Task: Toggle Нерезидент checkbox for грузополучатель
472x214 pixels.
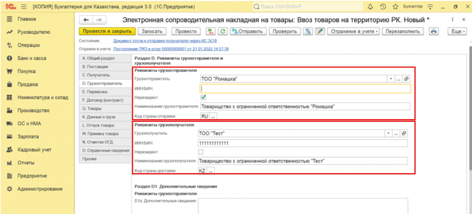Action: click(x=201, y=152)
